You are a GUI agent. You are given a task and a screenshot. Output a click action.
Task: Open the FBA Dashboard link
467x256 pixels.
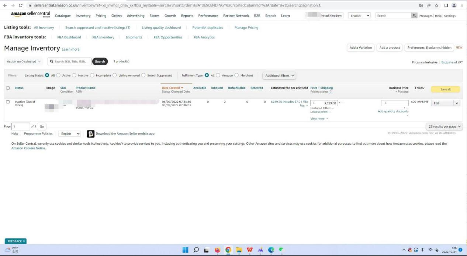coord(69,37)
